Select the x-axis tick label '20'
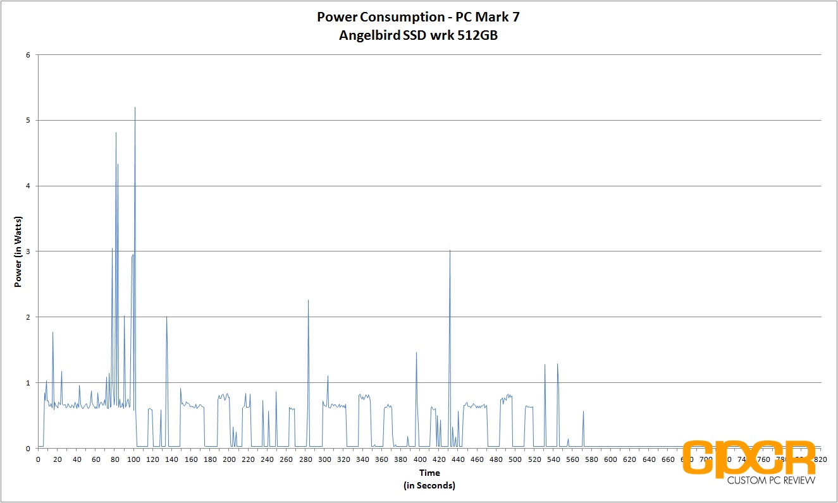The width and height of the screenshot is (838, 503). tap(58, 459)
